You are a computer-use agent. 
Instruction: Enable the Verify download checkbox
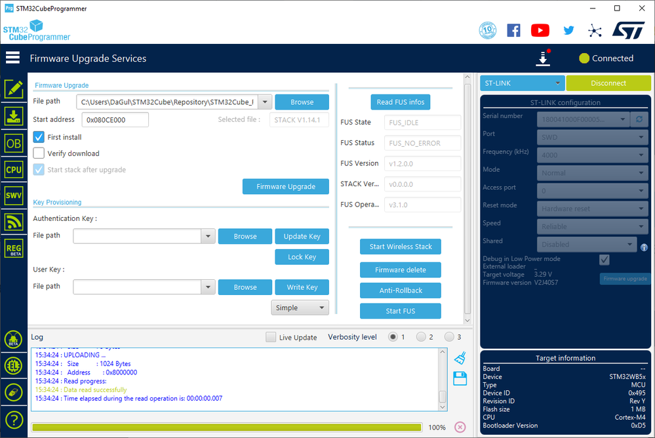pyautogui.click(x=39, y=153)
